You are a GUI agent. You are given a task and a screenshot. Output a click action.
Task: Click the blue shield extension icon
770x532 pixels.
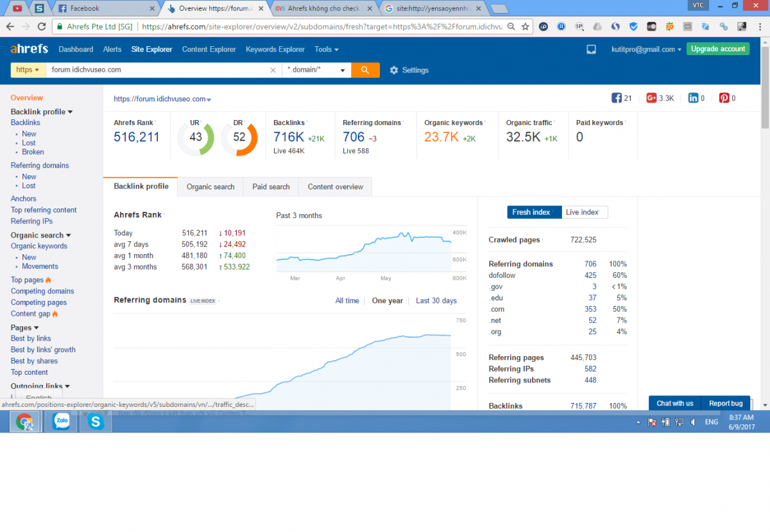[x=633, y=27]
